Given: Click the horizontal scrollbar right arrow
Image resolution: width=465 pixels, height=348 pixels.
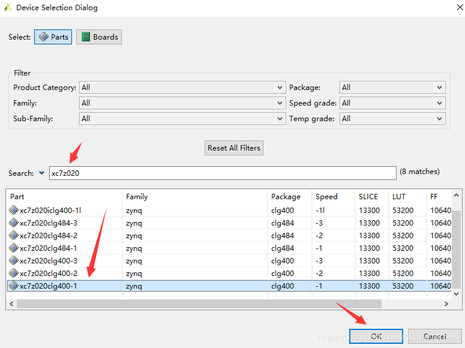Looking at the screenshot, I should coord(446,304).
